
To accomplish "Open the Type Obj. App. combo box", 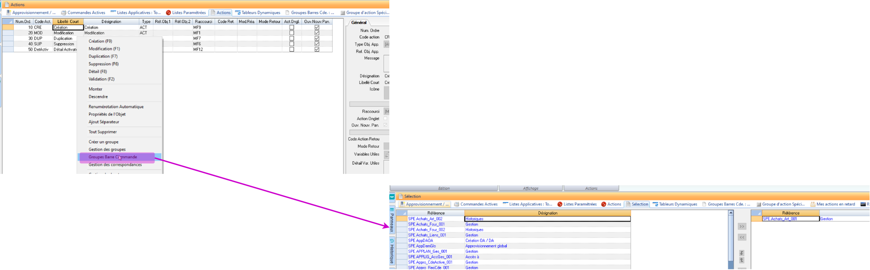I will pyautogui.click(x=387, y=45).
